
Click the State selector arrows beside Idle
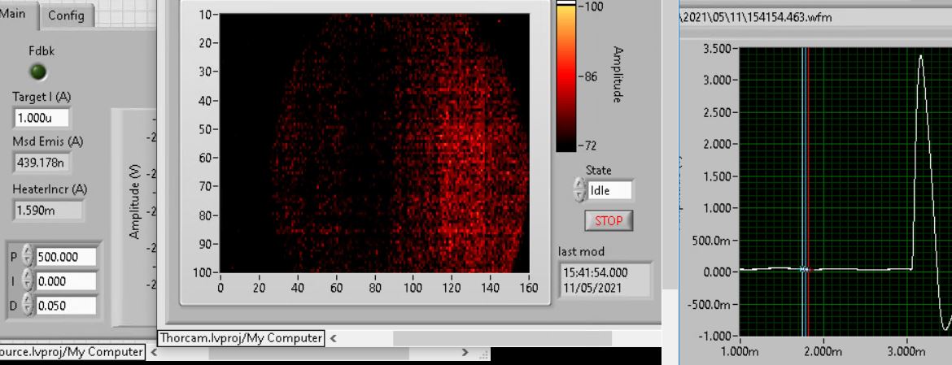coord(579,191)
